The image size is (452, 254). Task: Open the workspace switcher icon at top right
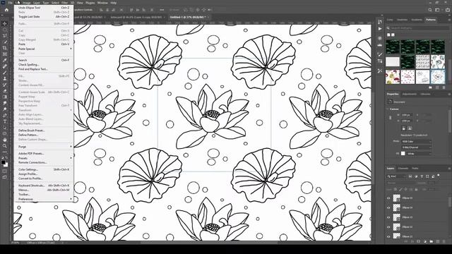[437, 10]
